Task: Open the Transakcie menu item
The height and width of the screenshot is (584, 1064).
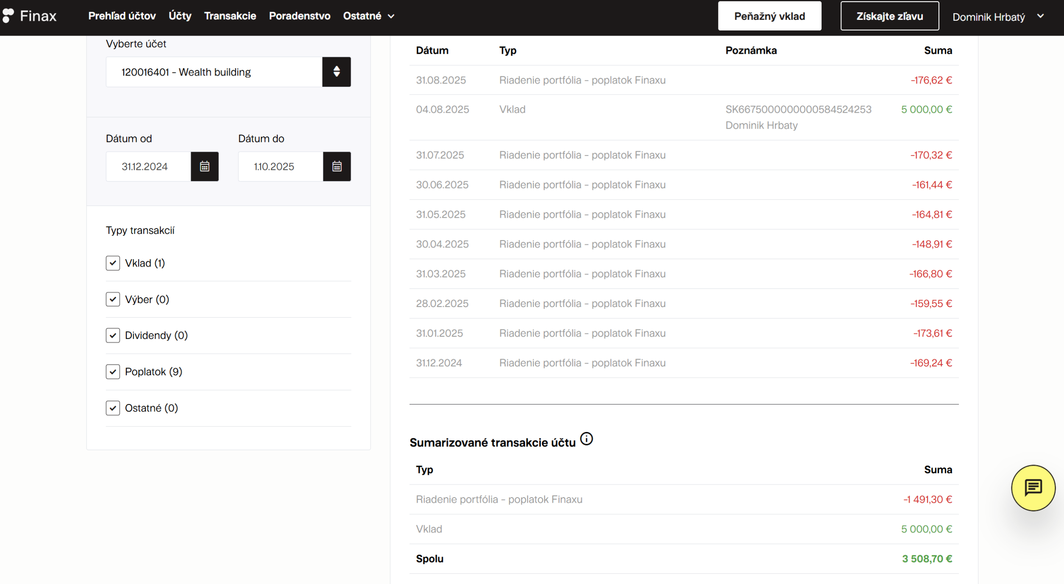Action: coord(230,16)
